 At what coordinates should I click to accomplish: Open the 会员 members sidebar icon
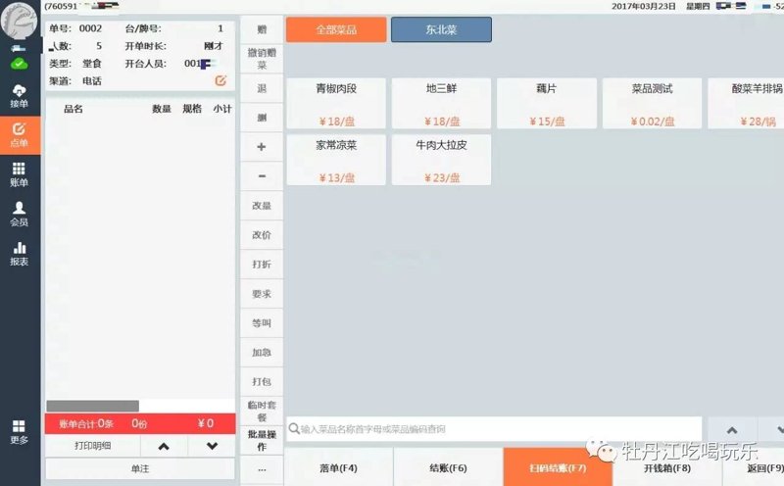click(19, 215)
